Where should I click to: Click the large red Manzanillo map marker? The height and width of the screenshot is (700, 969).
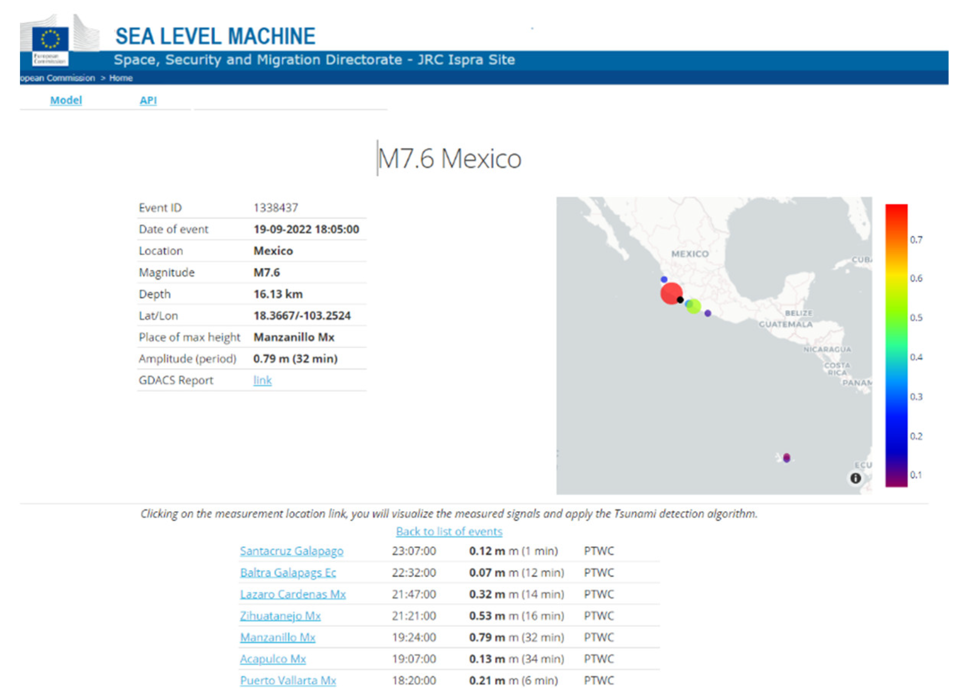point(670,293)
